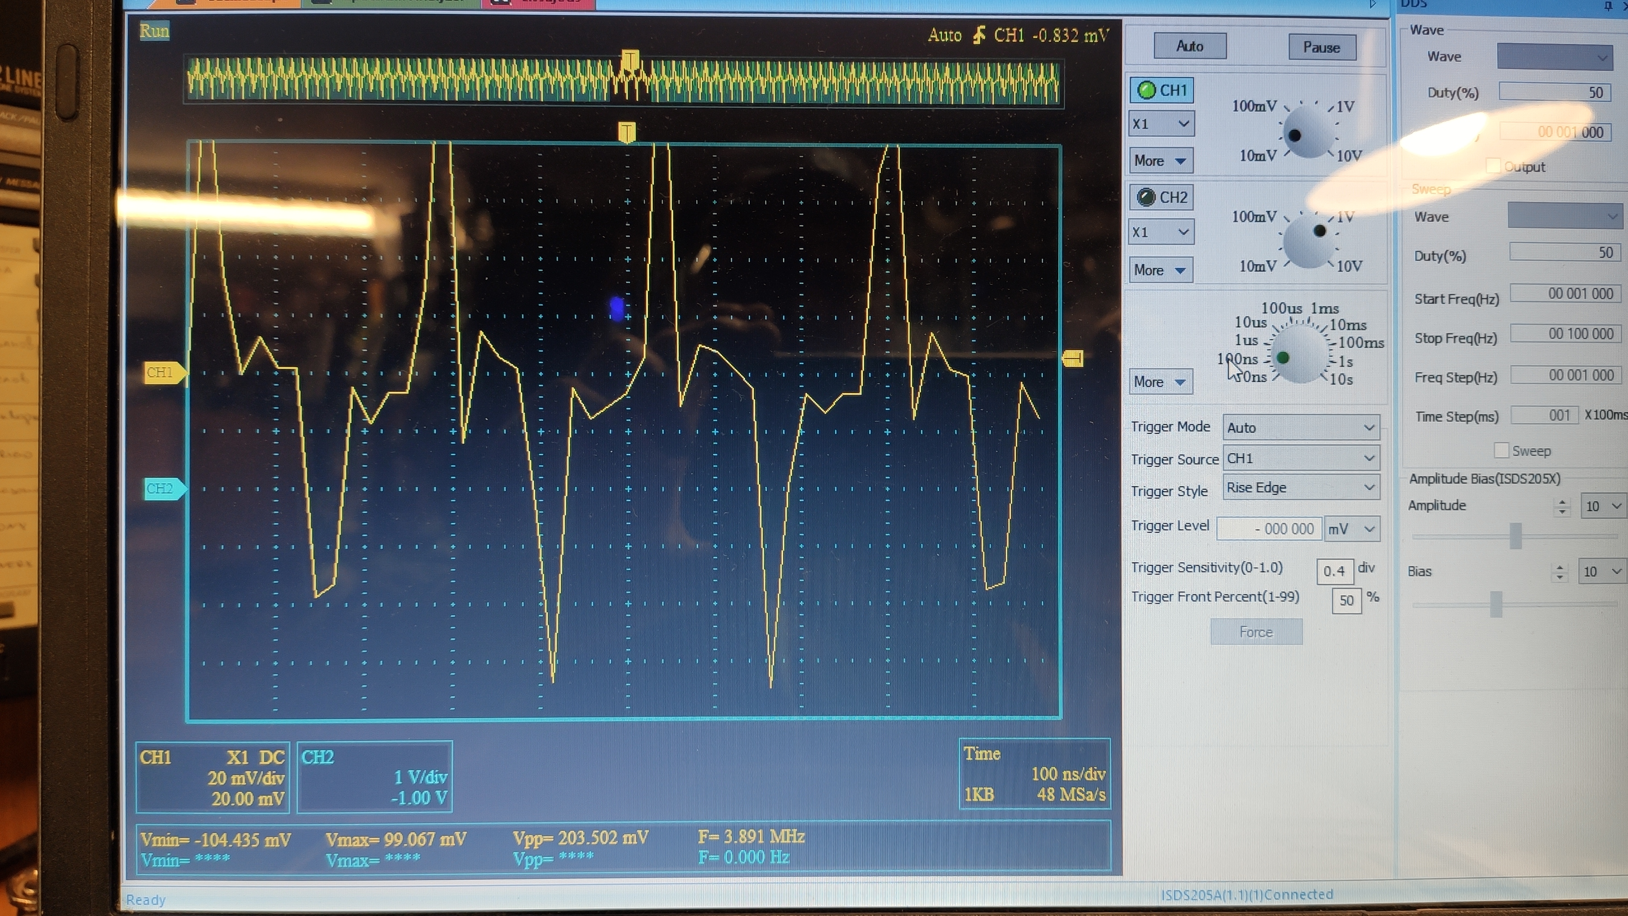Screen dimensions: 1628x916
Task: Click the overview waveform strip
Action: [624, 81]
